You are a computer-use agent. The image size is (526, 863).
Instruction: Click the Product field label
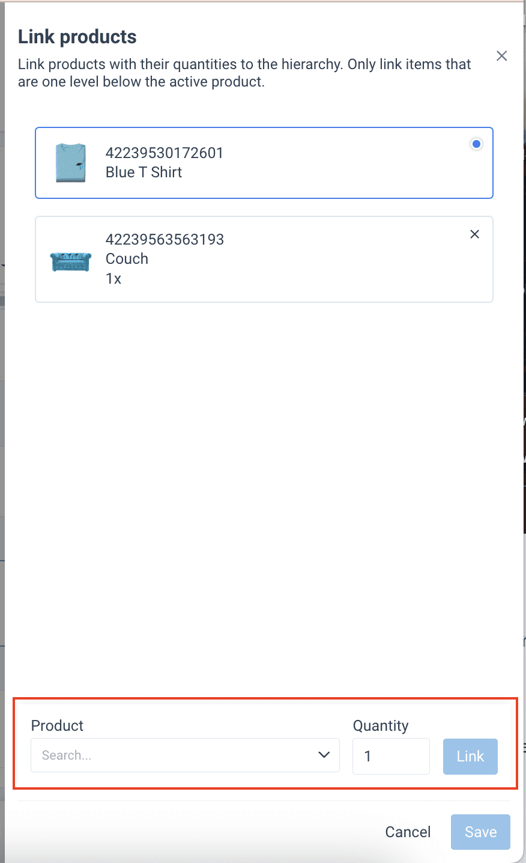coord(57,725)
